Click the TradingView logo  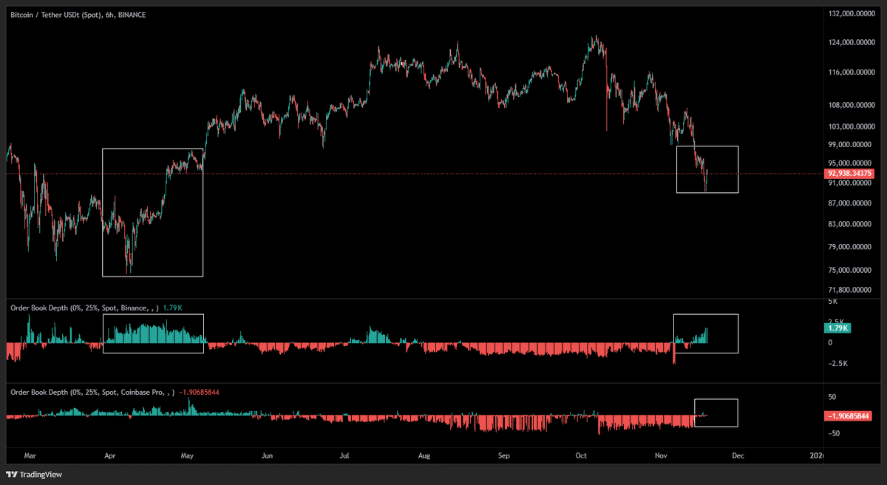33,474
